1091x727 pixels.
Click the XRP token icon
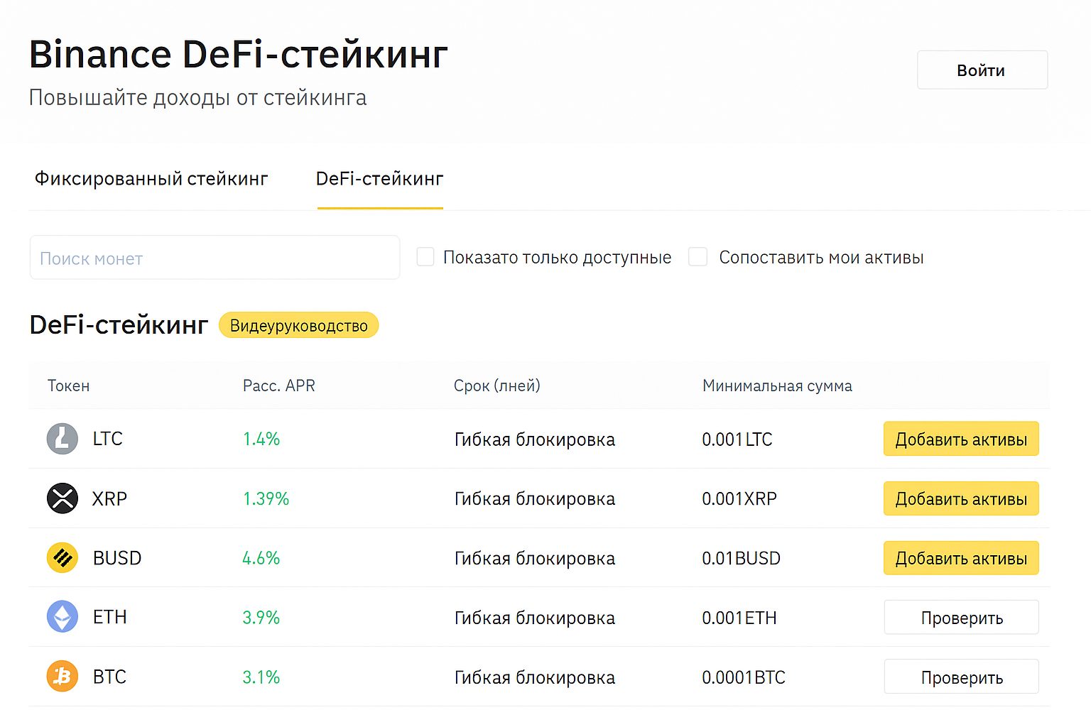(62, 498)
